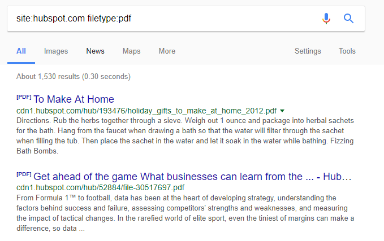
Task: Expand green arrow next to holiday gifts URL
Action: (x=282, y=111)
